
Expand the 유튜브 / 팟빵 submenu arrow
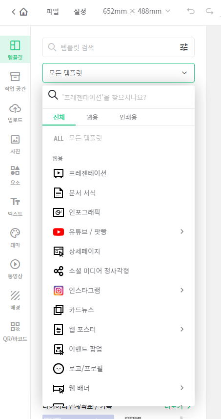(182, 231)
